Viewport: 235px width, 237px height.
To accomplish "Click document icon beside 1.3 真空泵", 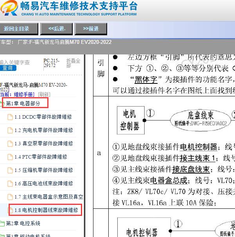I will [x=10, y=144].
